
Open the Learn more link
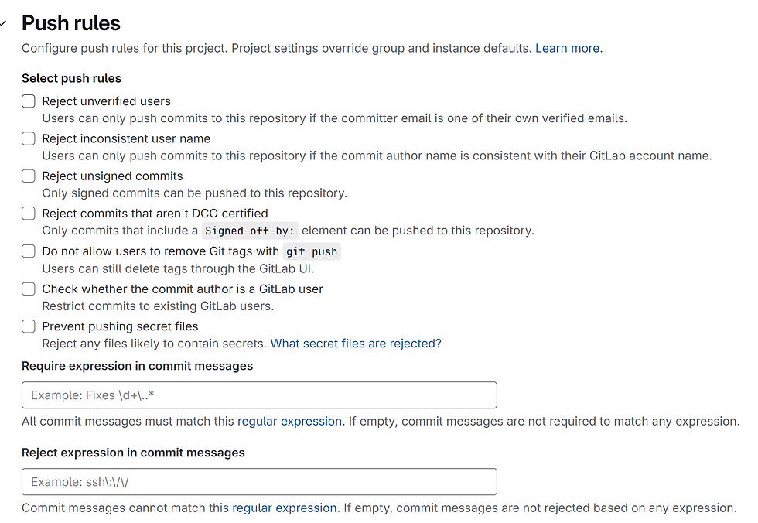click(569, 48)
